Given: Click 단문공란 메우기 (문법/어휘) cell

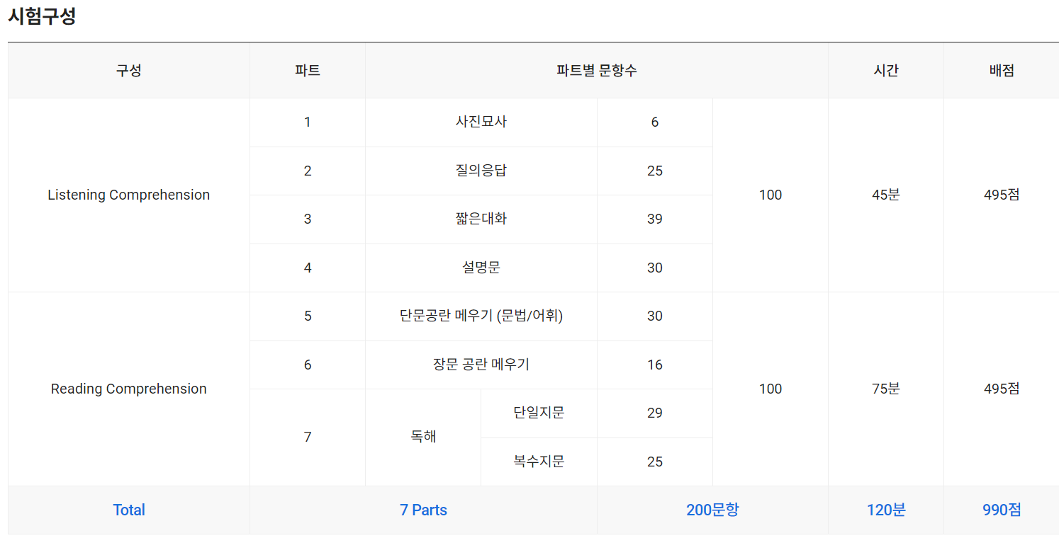Looking at the screenshot, I should click(481, 316).
